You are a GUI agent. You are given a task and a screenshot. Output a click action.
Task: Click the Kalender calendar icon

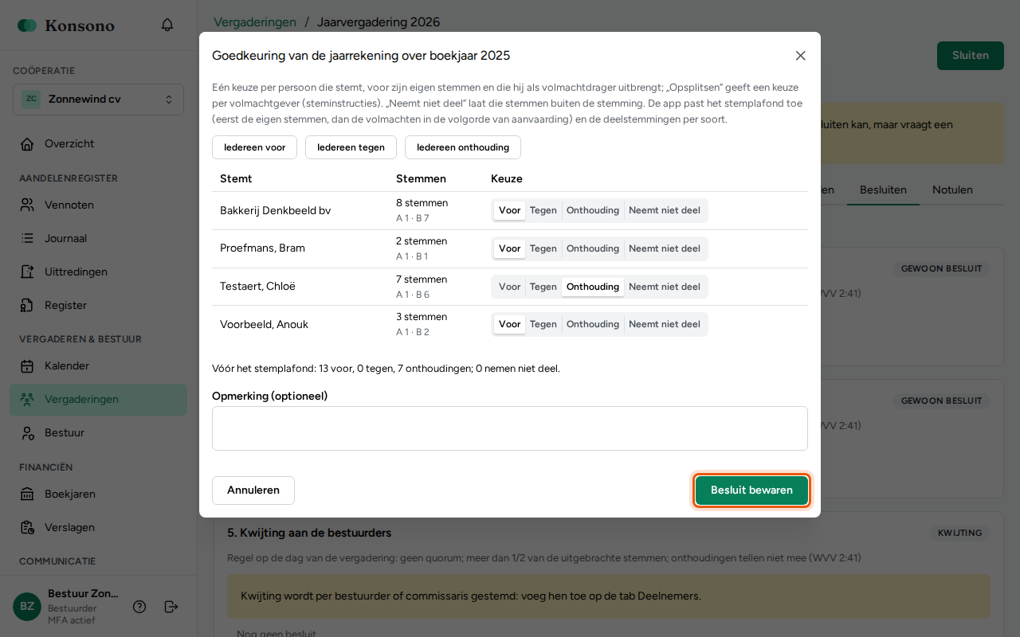click(x=27, y=366)
